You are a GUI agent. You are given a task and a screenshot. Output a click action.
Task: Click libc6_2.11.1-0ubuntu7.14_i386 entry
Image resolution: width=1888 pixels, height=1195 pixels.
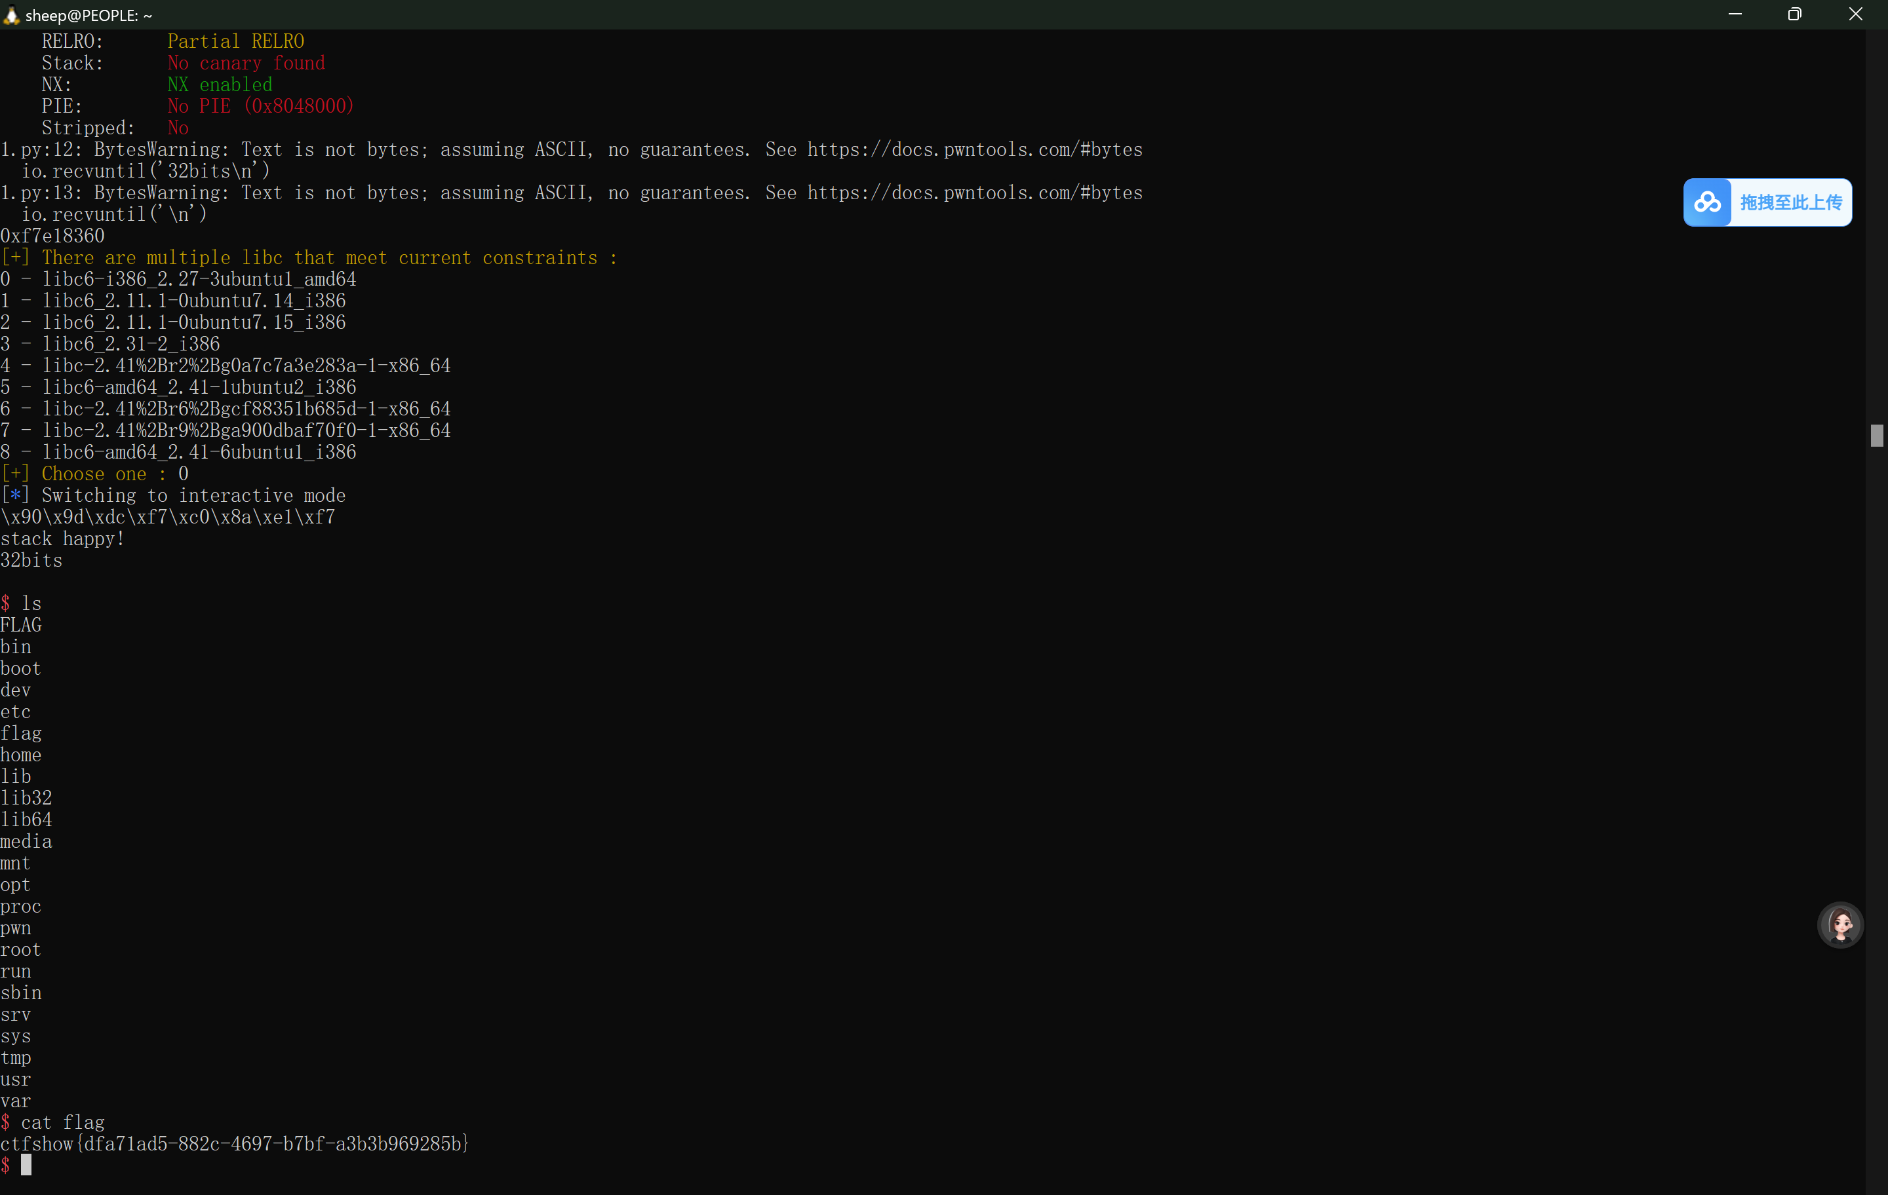tap(193, 301)
